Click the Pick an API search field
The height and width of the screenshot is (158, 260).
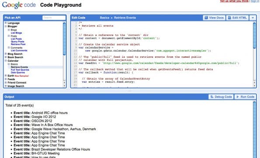pyautogui.click(x=54, y=18)
